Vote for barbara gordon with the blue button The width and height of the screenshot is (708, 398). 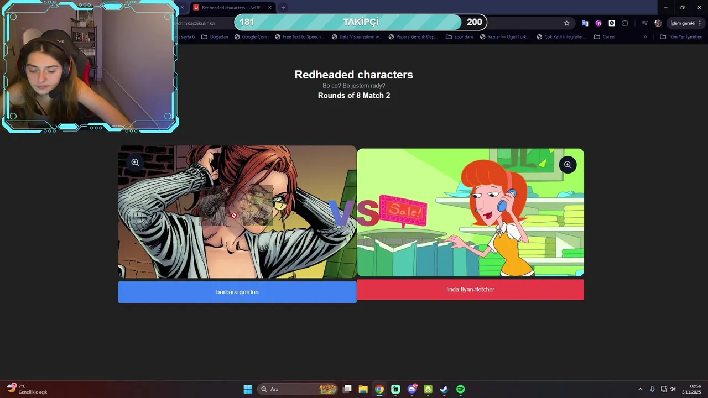237,292
